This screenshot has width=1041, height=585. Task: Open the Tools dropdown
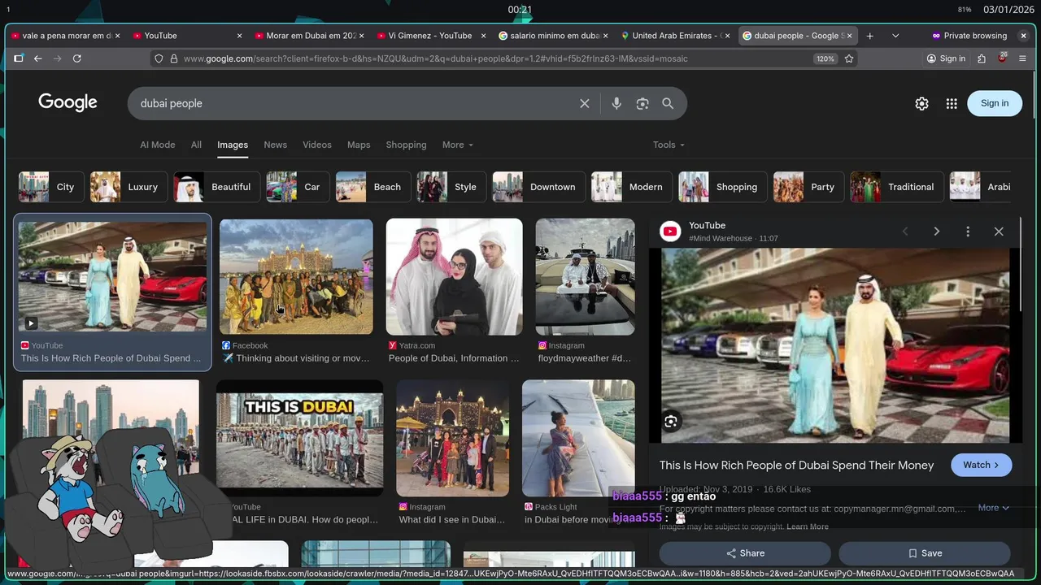tap(669, 145)
